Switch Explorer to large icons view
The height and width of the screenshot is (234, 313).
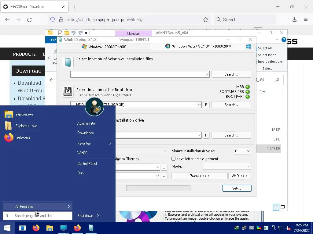coord(283,207)
